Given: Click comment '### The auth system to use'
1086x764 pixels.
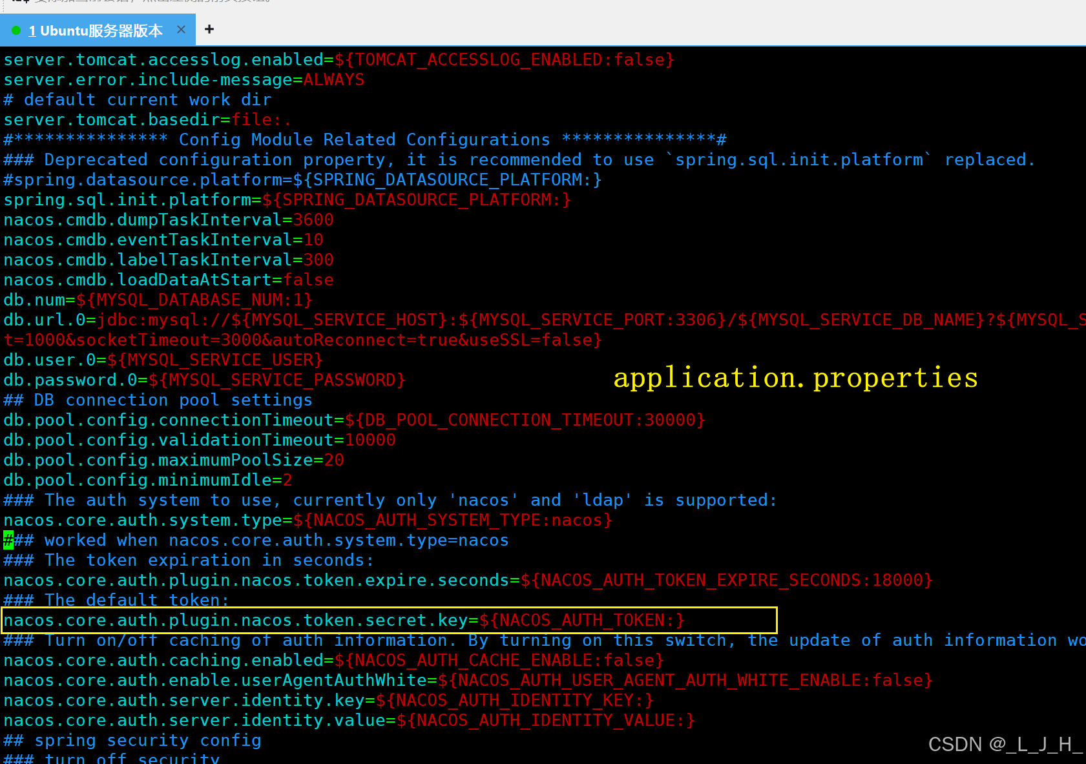Looking at the screenshot, I should 390,500.
